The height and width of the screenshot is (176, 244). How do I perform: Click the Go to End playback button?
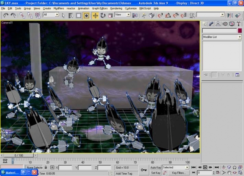tap(217, 167)
